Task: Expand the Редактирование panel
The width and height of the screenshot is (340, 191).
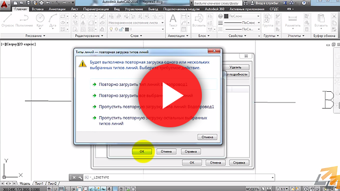Action: click(x=89, y=36)
